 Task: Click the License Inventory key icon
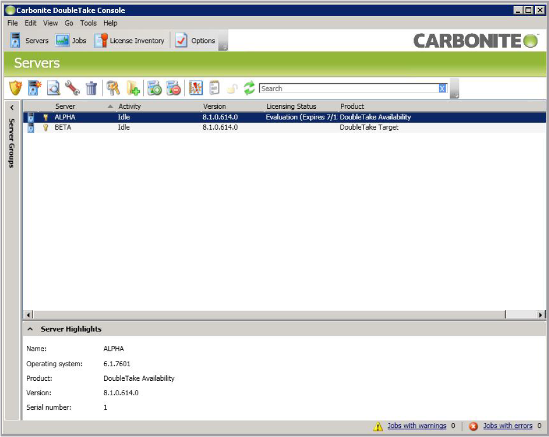101,40
